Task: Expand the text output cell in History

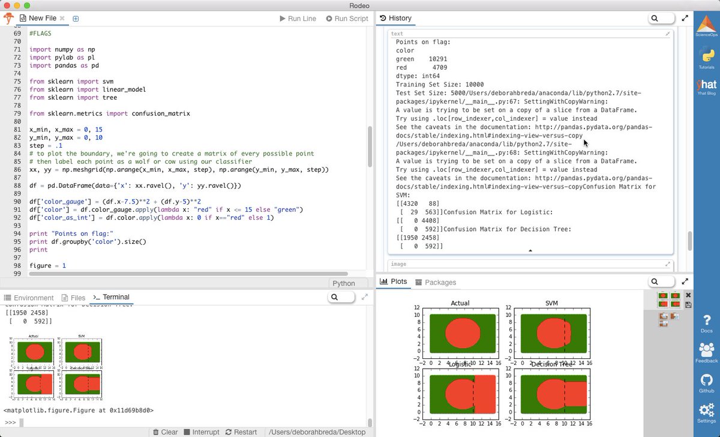Action: [667, 34]
